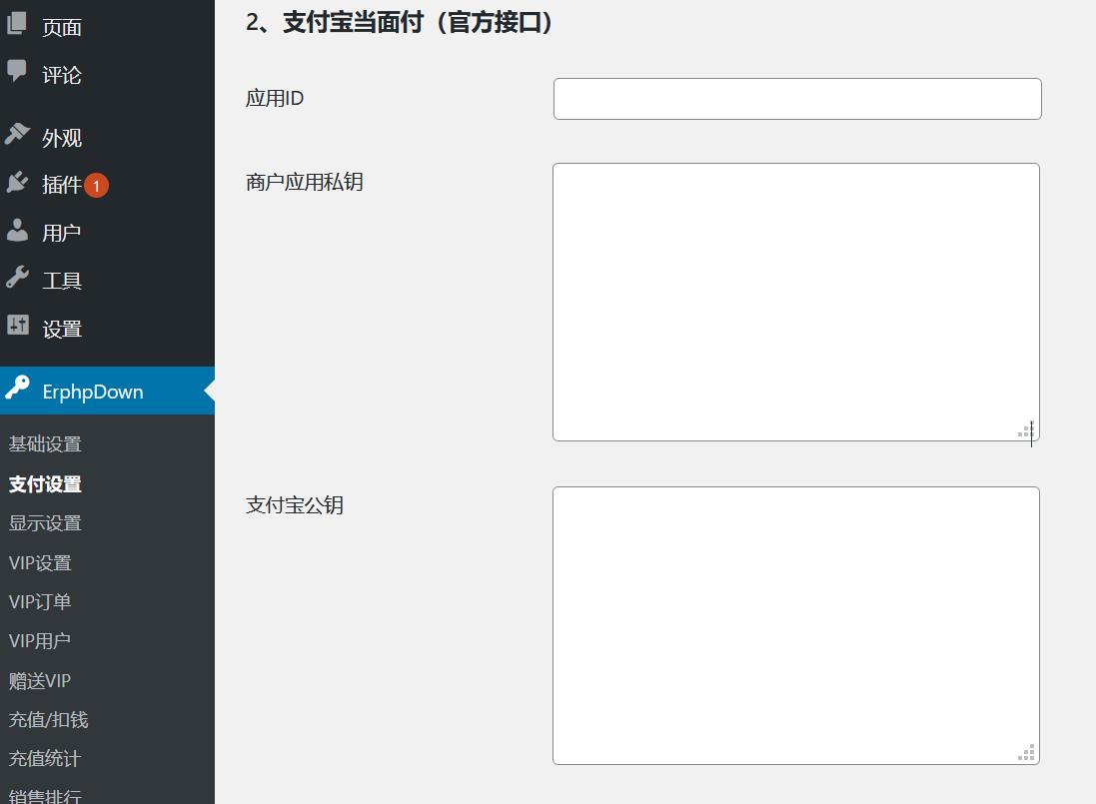Click the Comments speech bubble icon

pyautogui.click(x=17, y=72)
